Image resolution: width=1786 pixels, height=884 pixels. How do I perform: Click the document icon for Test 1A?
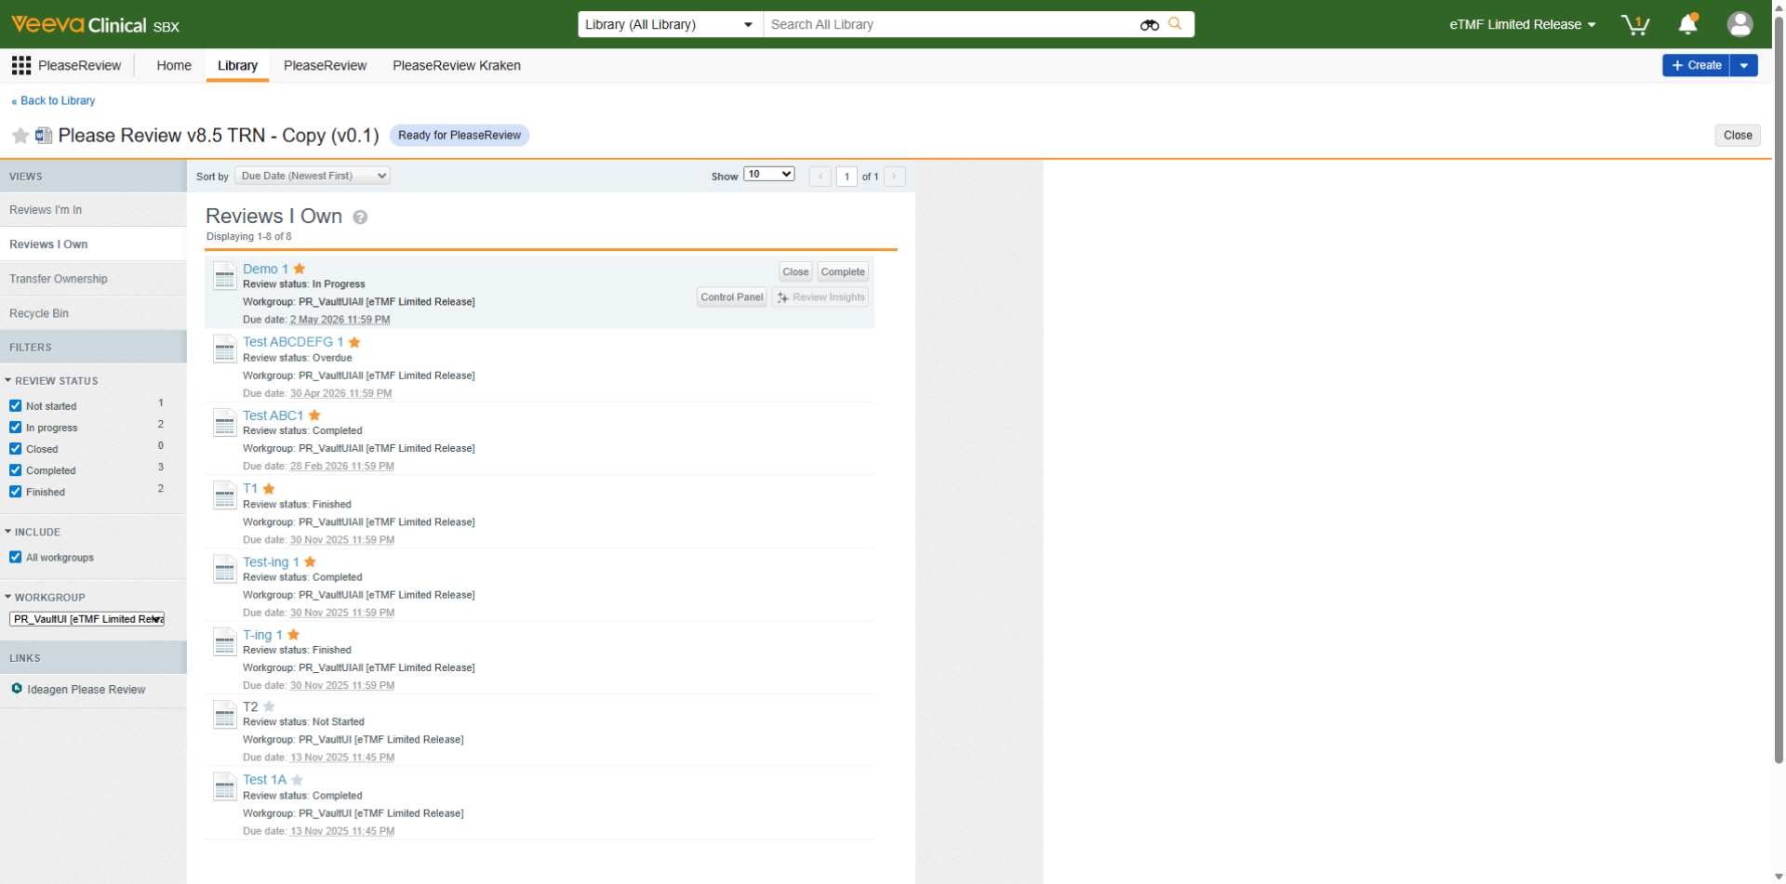[x=224, y=786]
